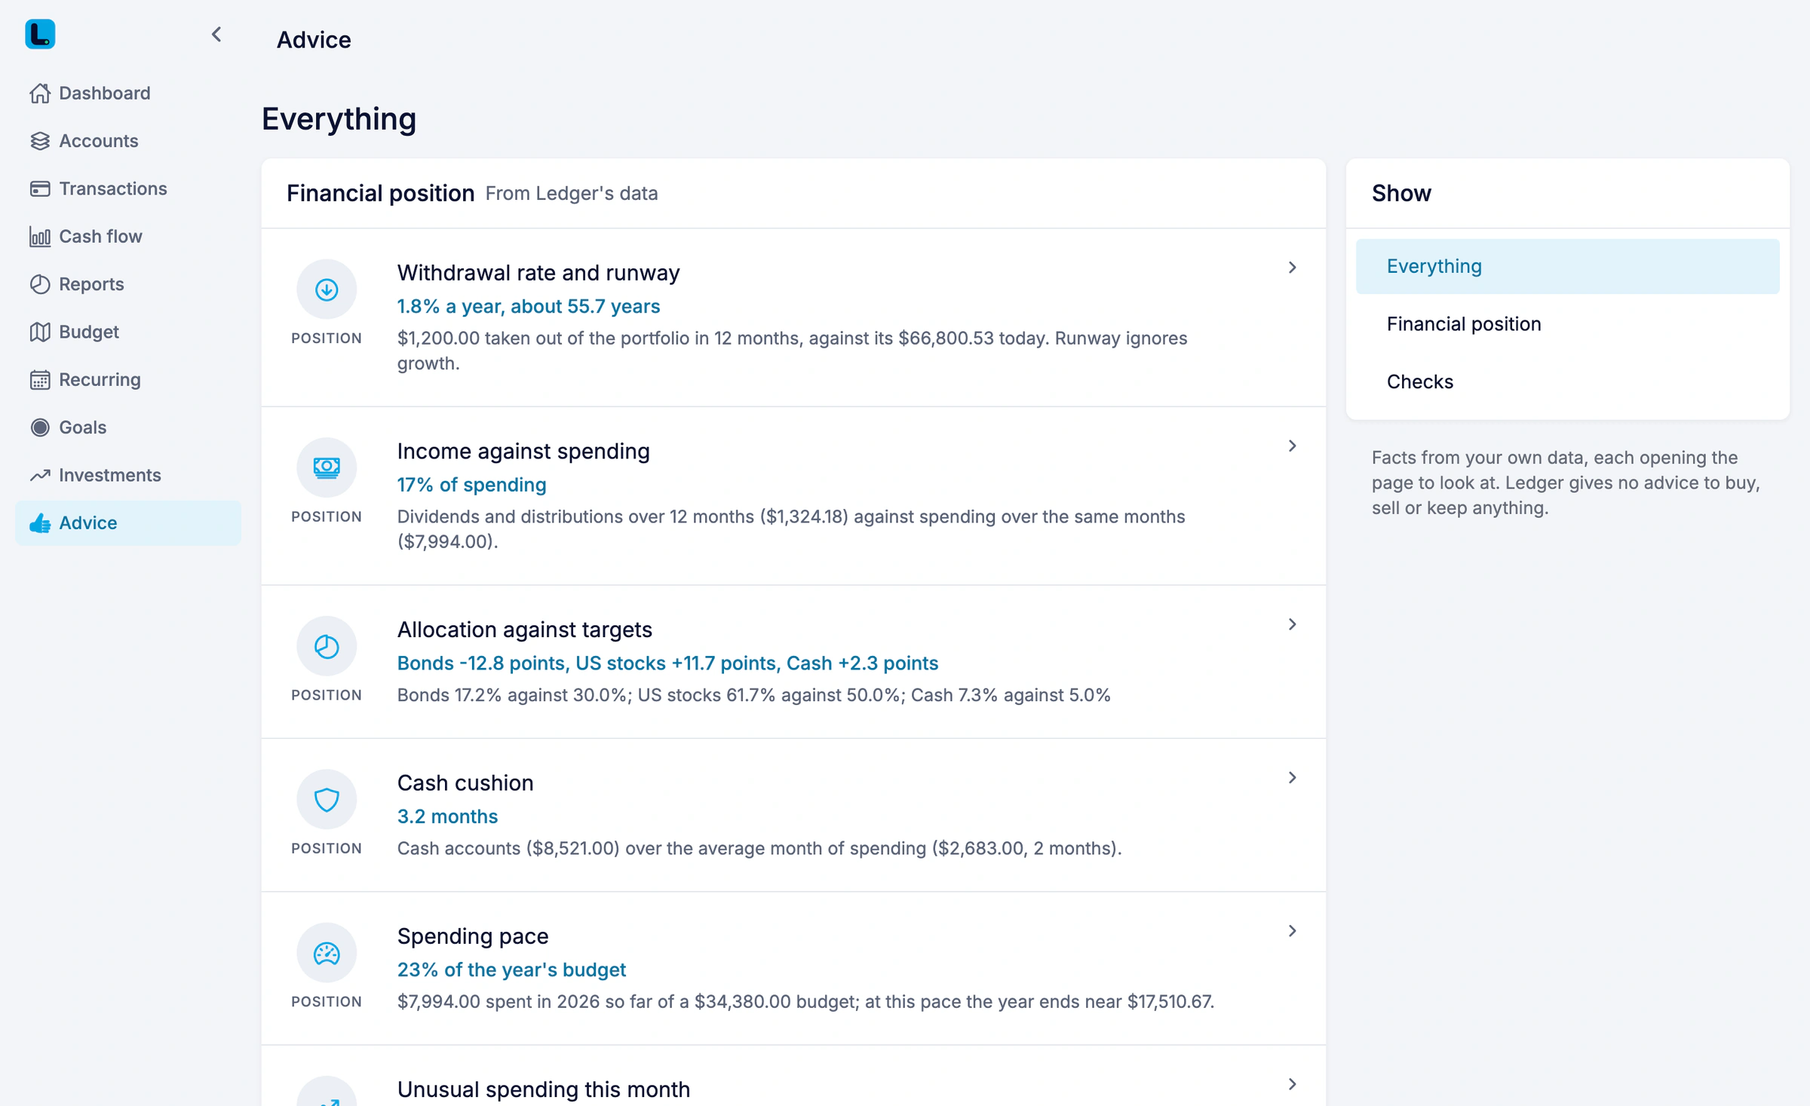Expand Income against spending chevron

1292,446
